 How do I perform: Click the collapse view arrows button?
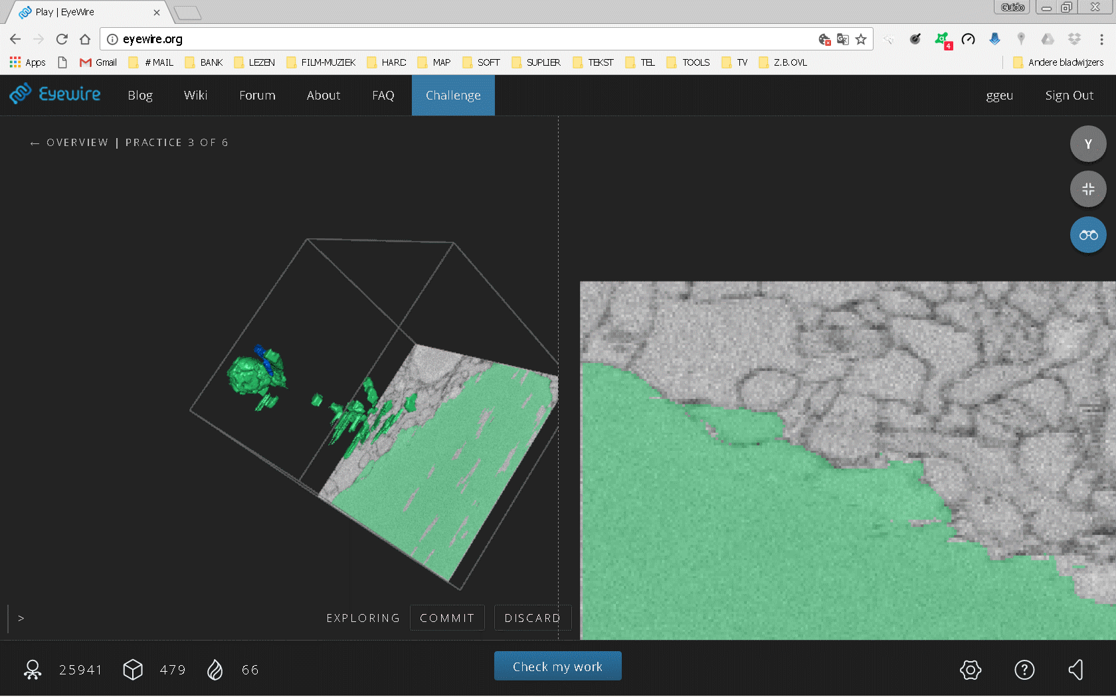(1087, 189)
